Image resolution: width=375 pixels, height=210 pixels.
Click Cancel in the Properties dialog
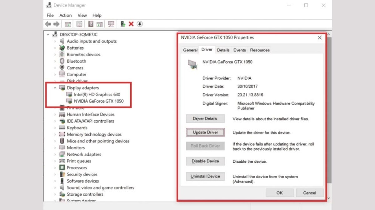[309, 193]
